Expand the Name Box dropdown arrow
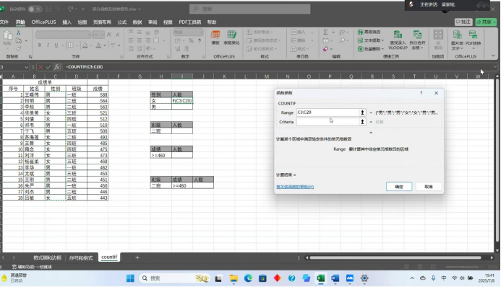Viewport: 501px width, 287px height. pos(26,67)
